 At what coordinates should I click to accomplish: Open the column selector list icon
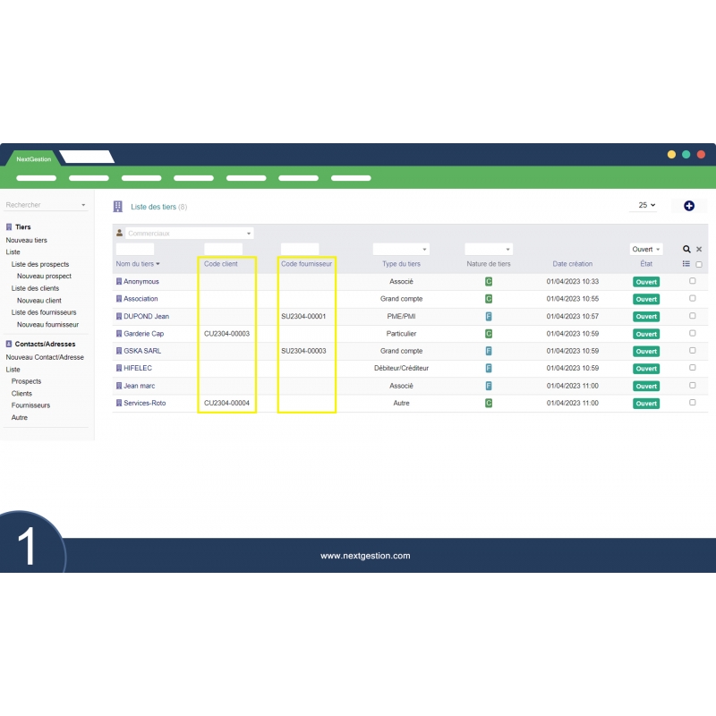686,264
